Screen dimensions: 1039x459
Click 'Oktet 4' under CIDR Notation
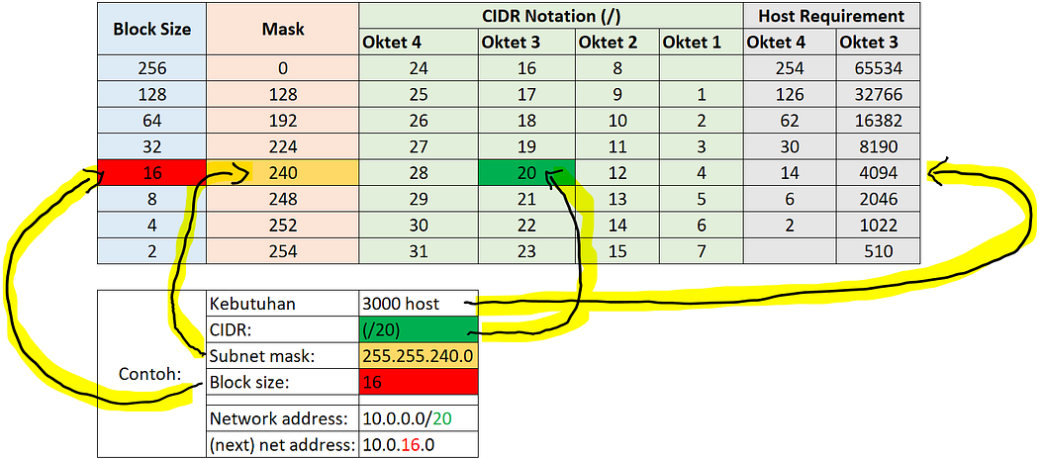tap(419, 44)
